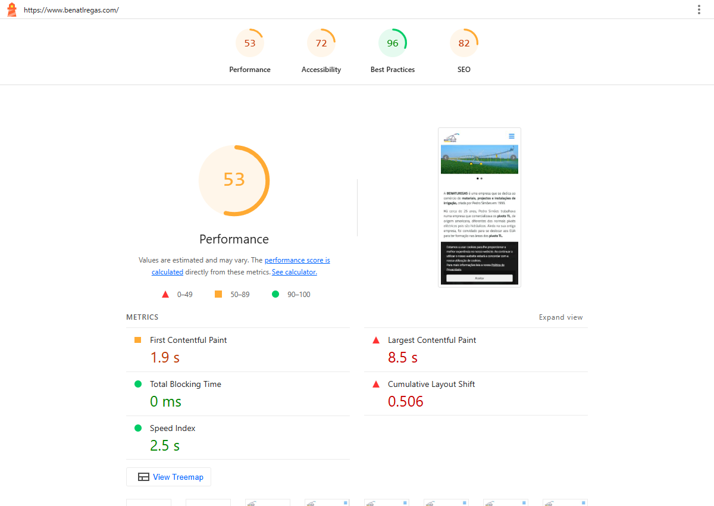Open the 'performance score is calculated' link

[x=241, y=266]
